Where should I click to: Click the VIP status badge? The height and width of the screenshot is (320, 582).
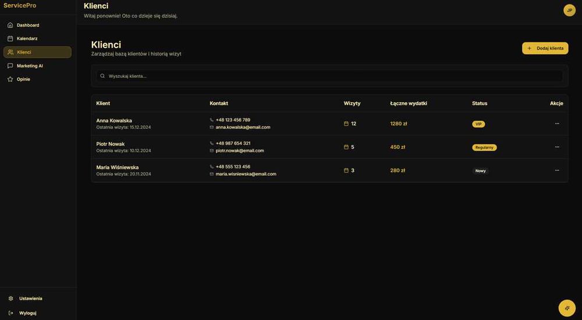click(x=478, y=124)
